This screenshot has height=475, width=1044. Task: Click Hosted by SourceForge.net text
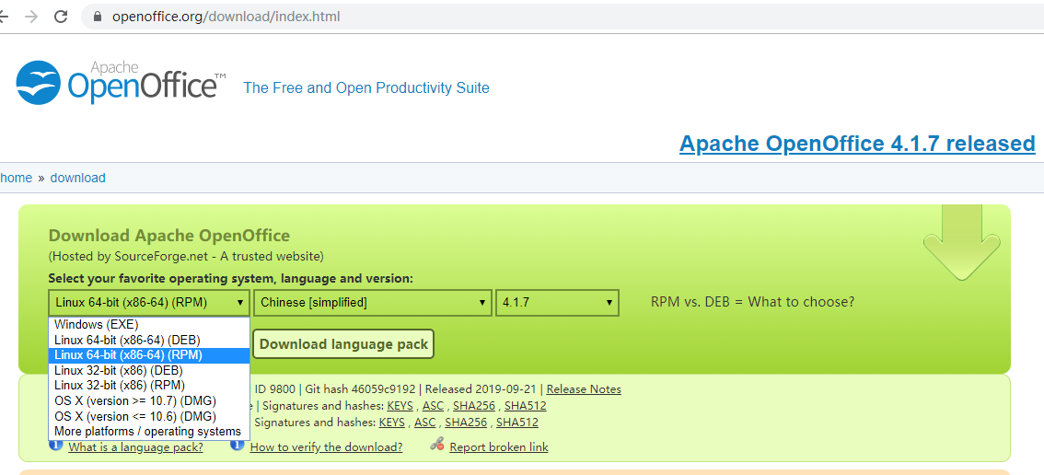tap(186, 256)
